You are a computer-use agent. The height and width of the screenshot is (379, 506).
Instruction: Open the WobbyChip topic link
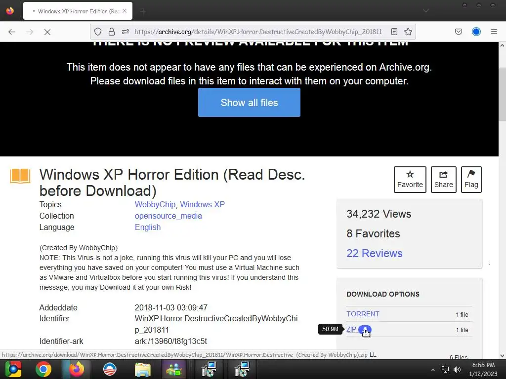155,205
